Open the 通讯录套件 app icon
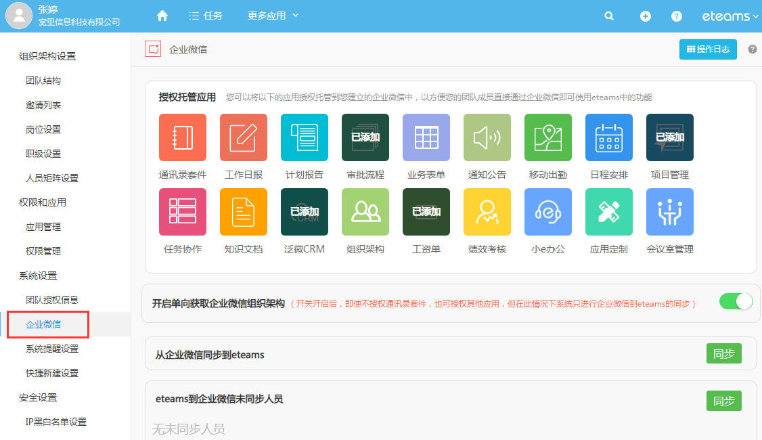The width and height of the screenshot is (762, 440). click(x=183, y=137)
